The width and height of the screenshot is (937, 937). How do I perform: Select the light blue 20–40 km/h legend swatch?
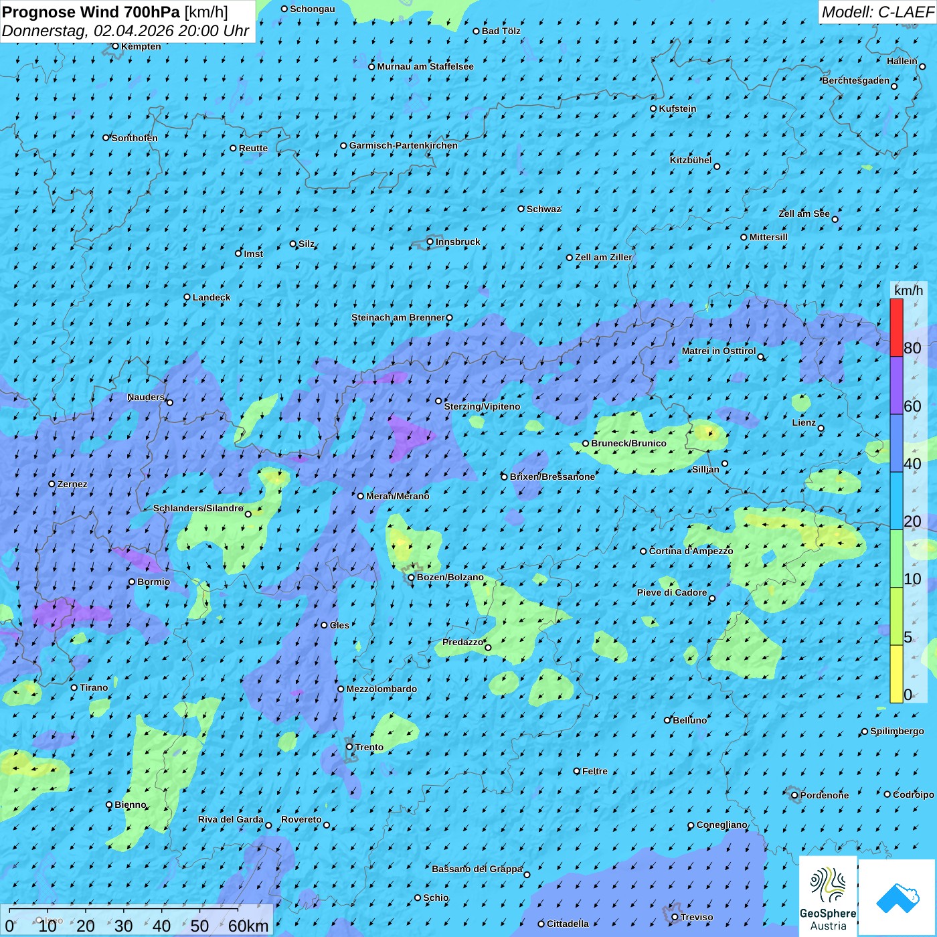click(x=896, y=501)
